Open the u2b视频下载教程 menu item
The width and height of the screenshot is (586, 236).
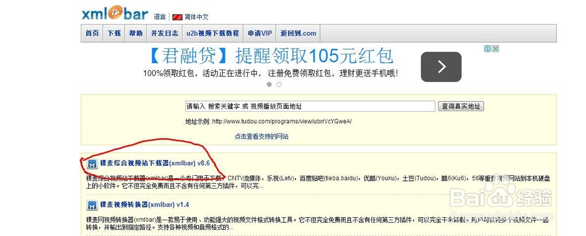(213, 33)
